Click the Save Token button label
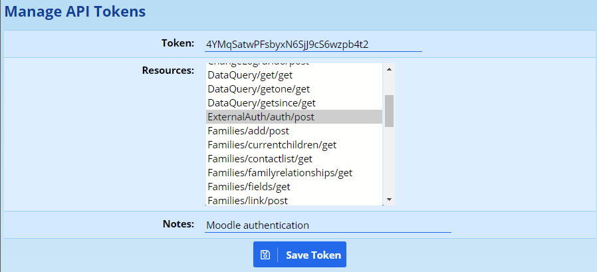This screenshot has height=272, width=597. click(313, 255)
